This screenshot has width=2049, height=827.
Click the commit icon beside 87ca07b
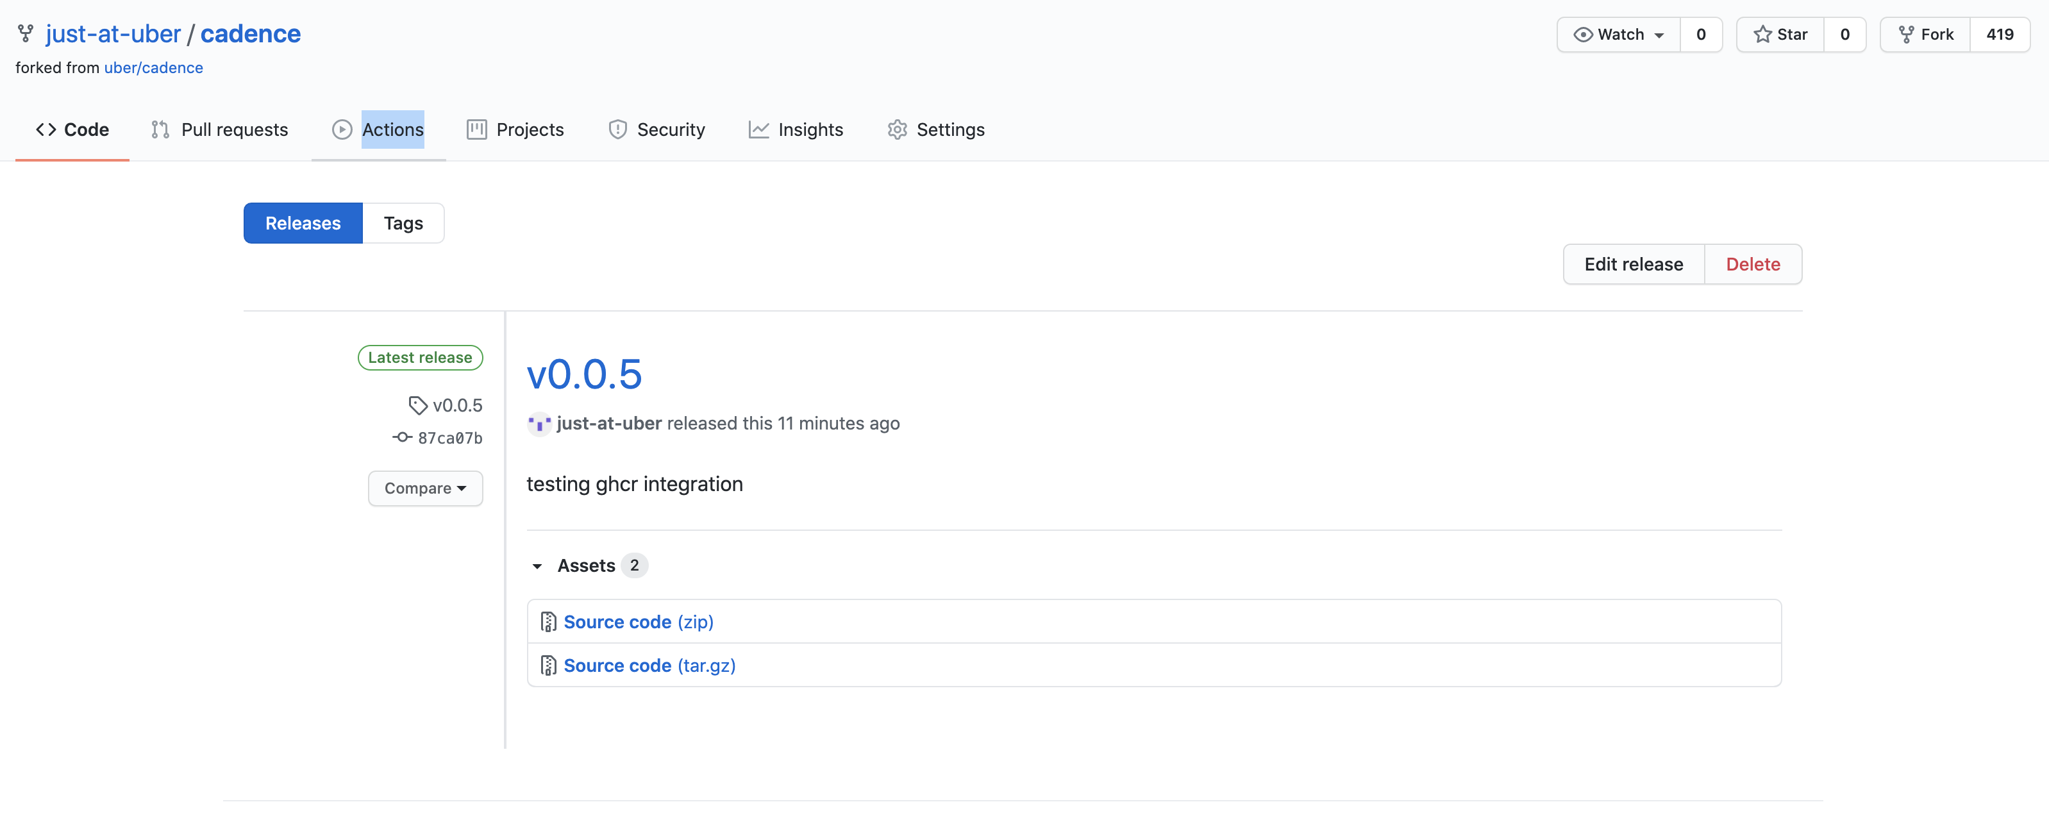(402, 437)
